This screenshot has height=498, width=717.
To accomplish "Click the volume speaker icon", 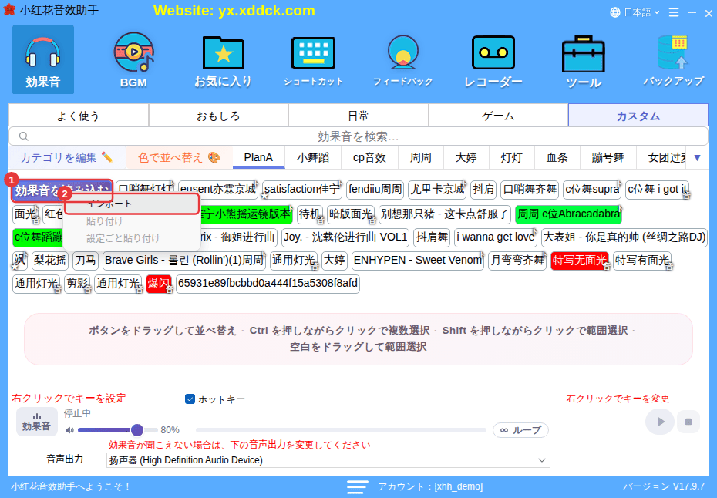I will click(x=69, y=430).
